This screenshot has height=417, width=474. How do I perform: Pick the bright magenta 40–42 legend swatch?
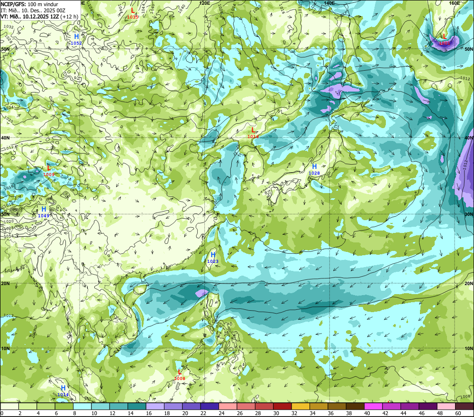point(374,406)
